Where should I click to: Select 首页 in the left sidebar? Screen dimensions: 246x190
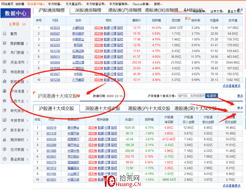click(14, 34)
